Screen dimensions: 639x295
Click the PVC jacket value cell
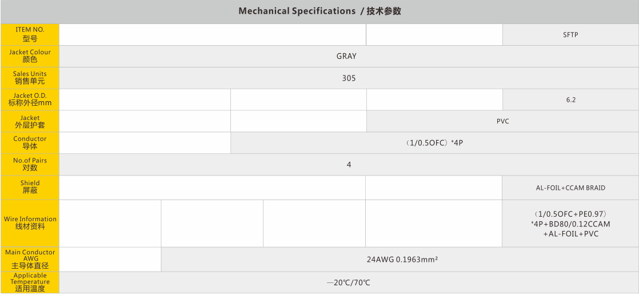(502, 121)
